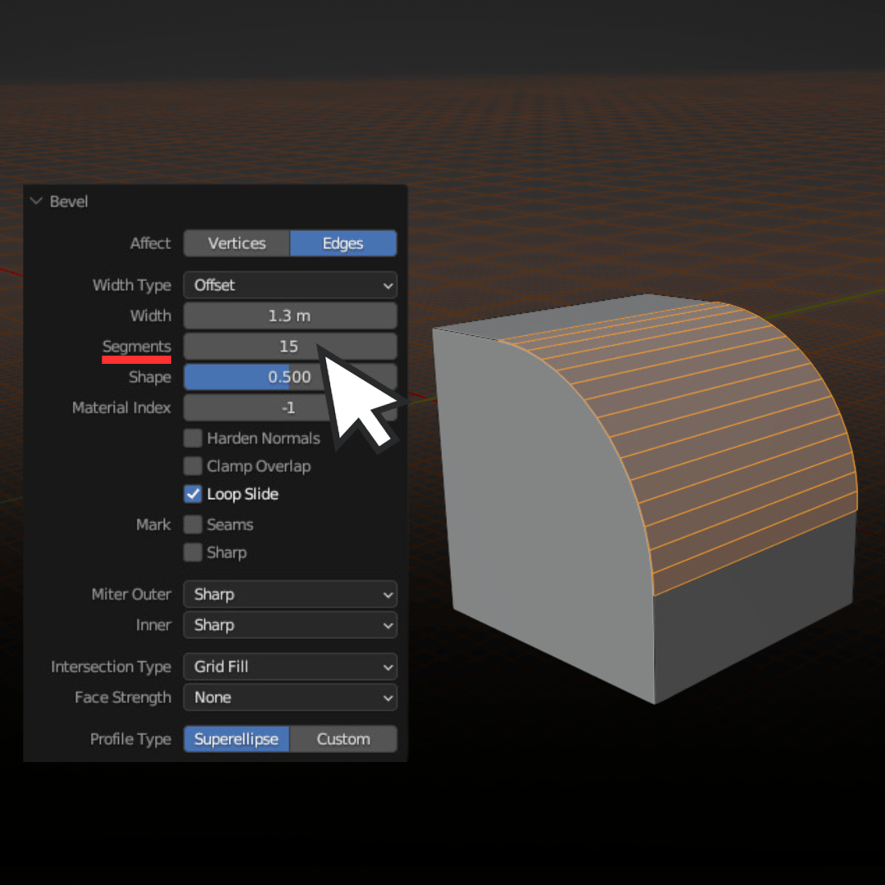This screenshot has width=885, height=885.
Task: Select Vertices in Affect
Action: pos(237,243)
